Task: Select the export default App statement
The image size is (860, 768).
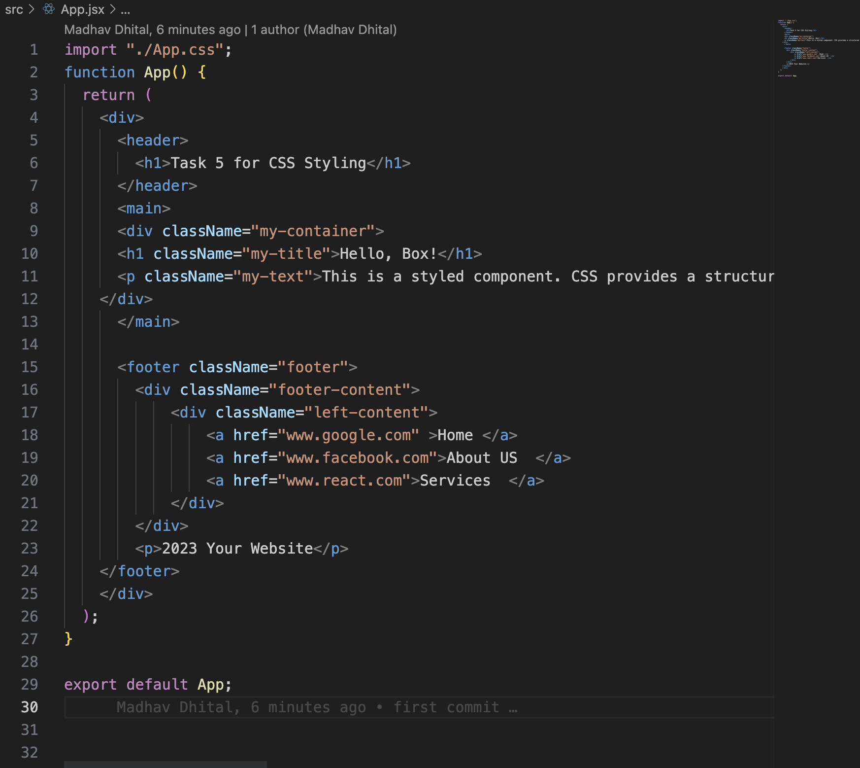Action: pyautogui.click(x=148, y=684)
